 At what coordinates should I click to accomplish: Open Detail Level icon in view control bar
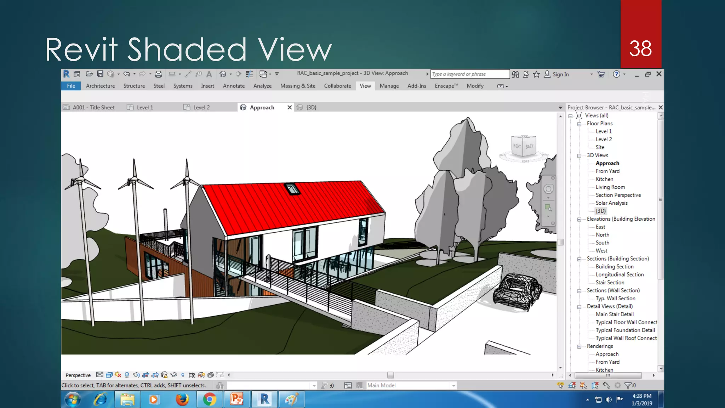pyautogui.click(x=100, y=375)
